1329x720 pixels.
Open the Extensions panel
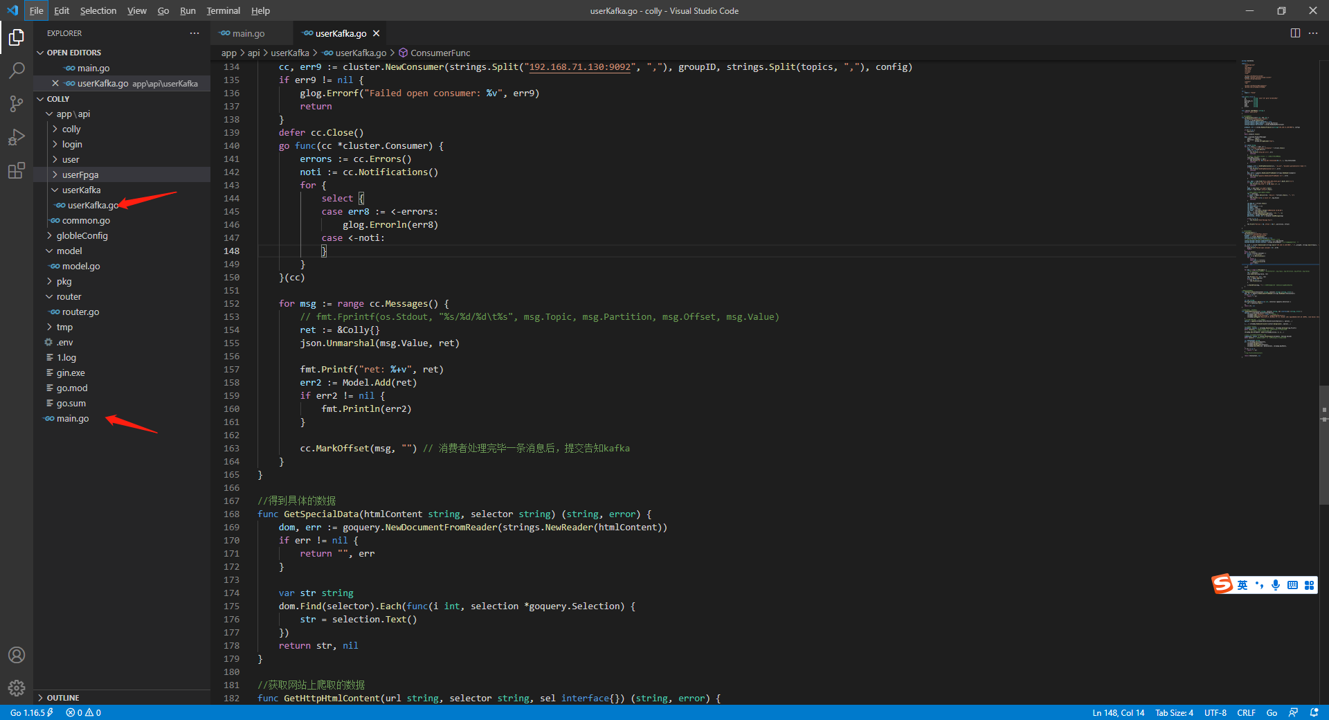click(17, 170)
